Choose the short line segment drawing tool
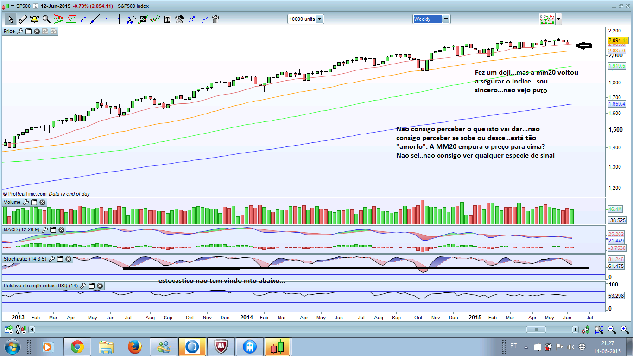This screenshot has height=356, width=633. 83,19
